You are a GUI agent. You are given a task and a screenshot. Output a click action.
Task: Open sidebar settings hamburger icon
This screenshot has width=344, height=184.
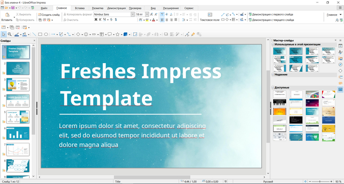[341, 41]
